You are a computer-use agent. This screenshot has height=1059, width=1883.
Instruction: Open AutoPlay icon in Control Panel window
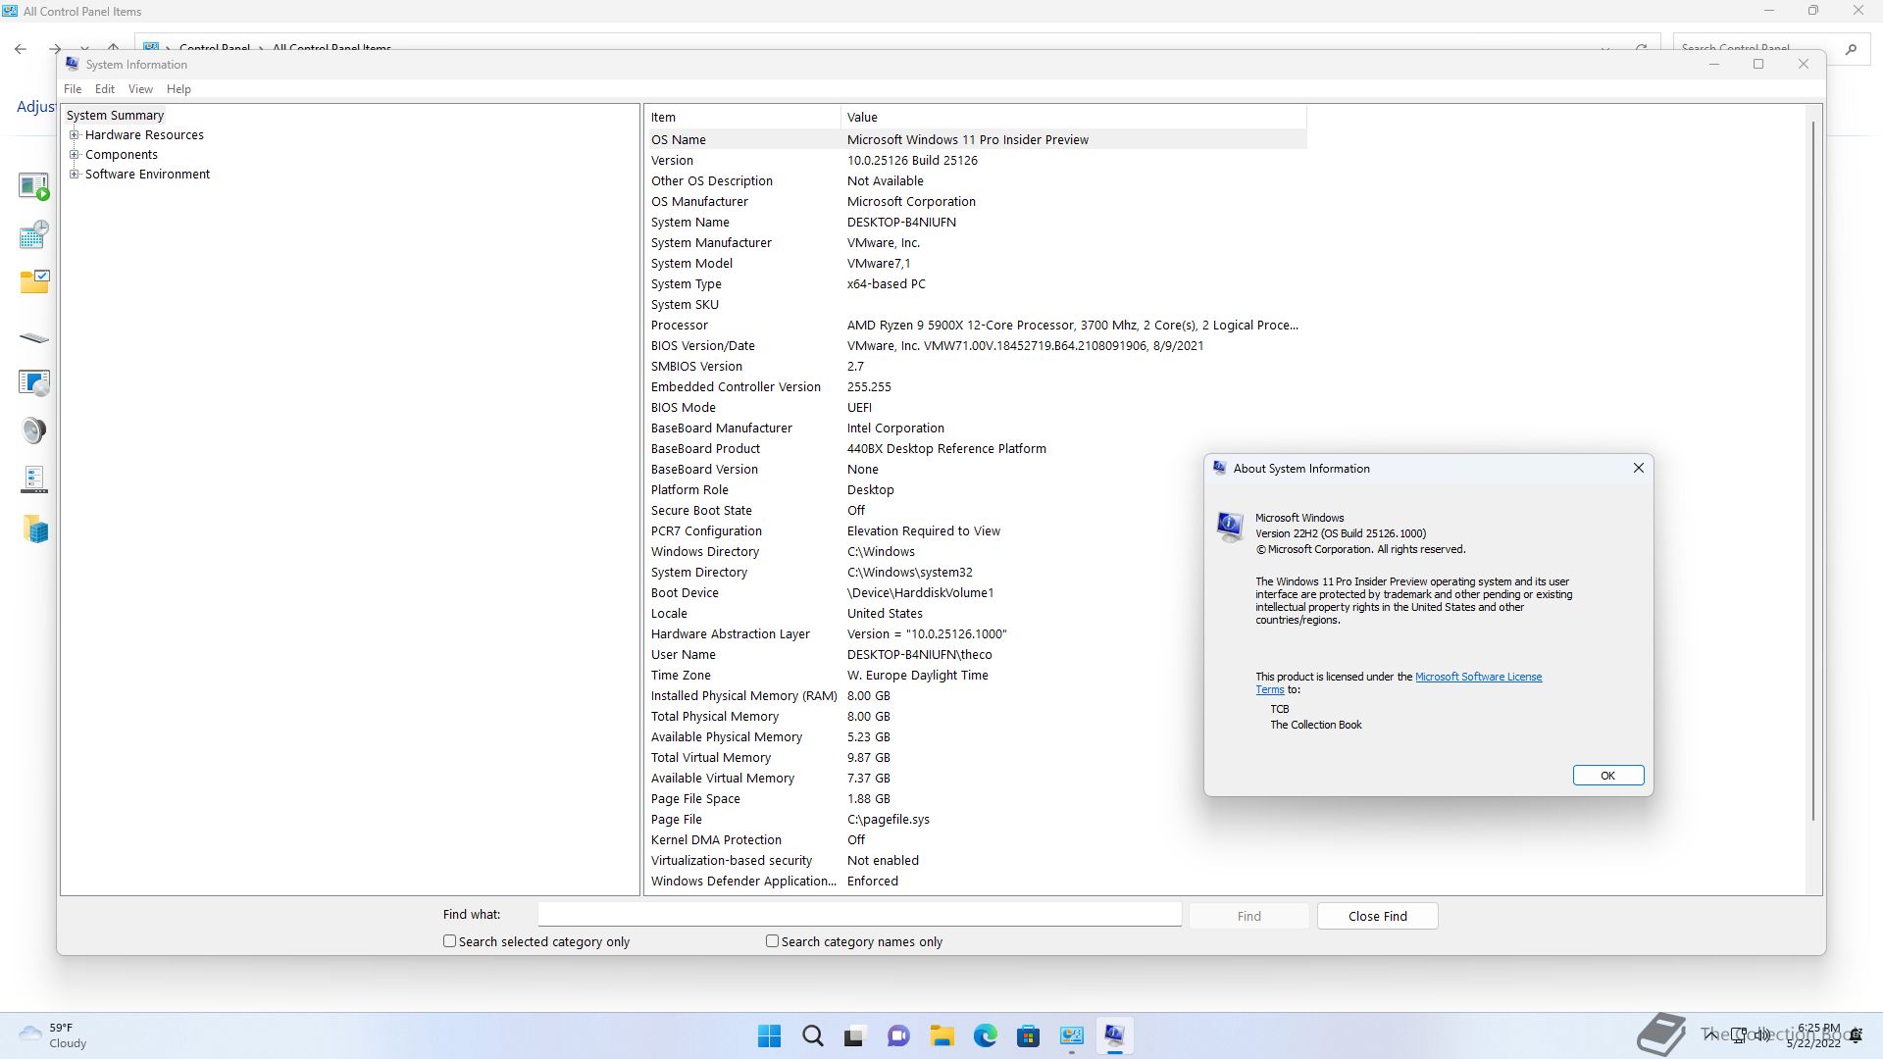(33, 186)
